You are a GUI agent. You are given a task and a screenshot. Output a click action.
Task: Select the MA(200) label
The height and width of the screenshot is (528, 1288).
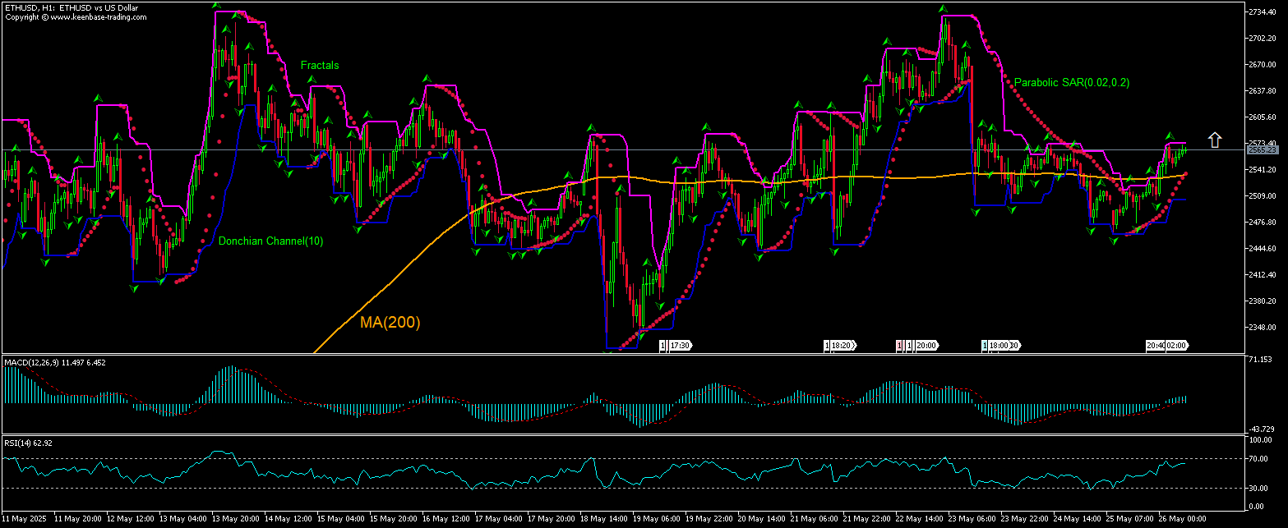click(x=390, y=323)
